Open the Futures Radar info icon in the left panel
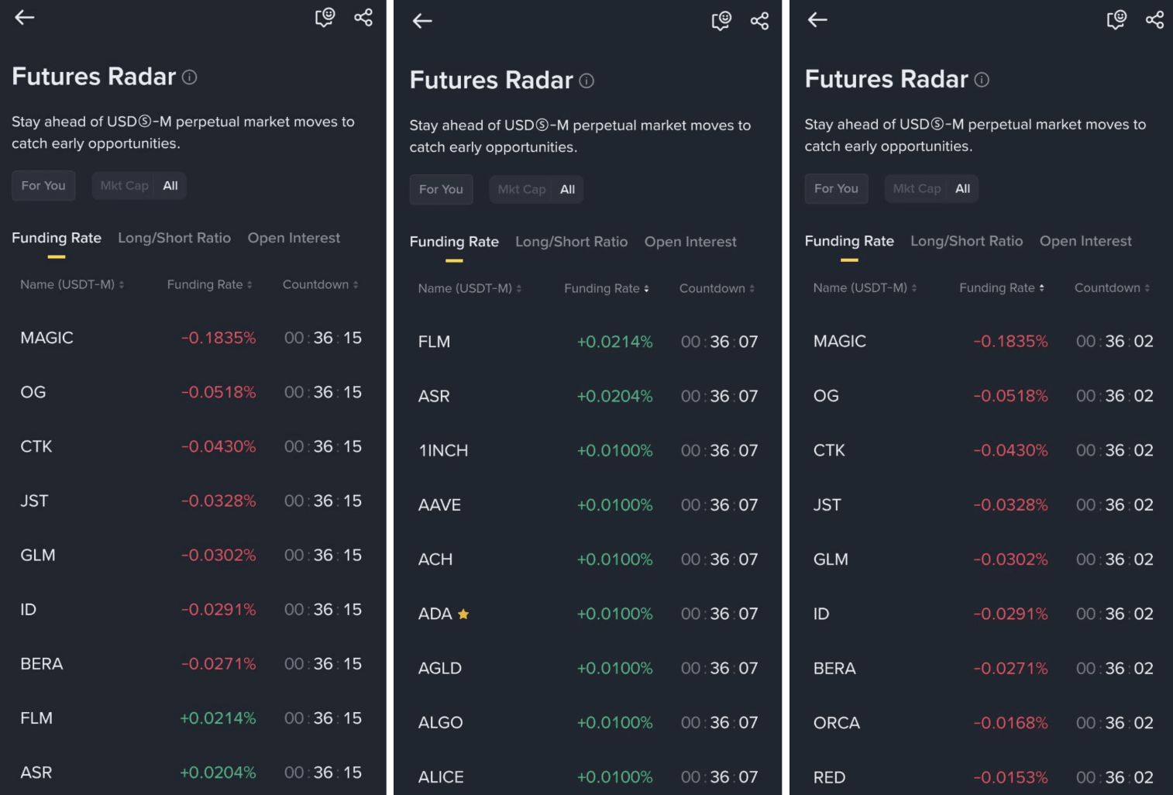 click(x=190, y=77)
